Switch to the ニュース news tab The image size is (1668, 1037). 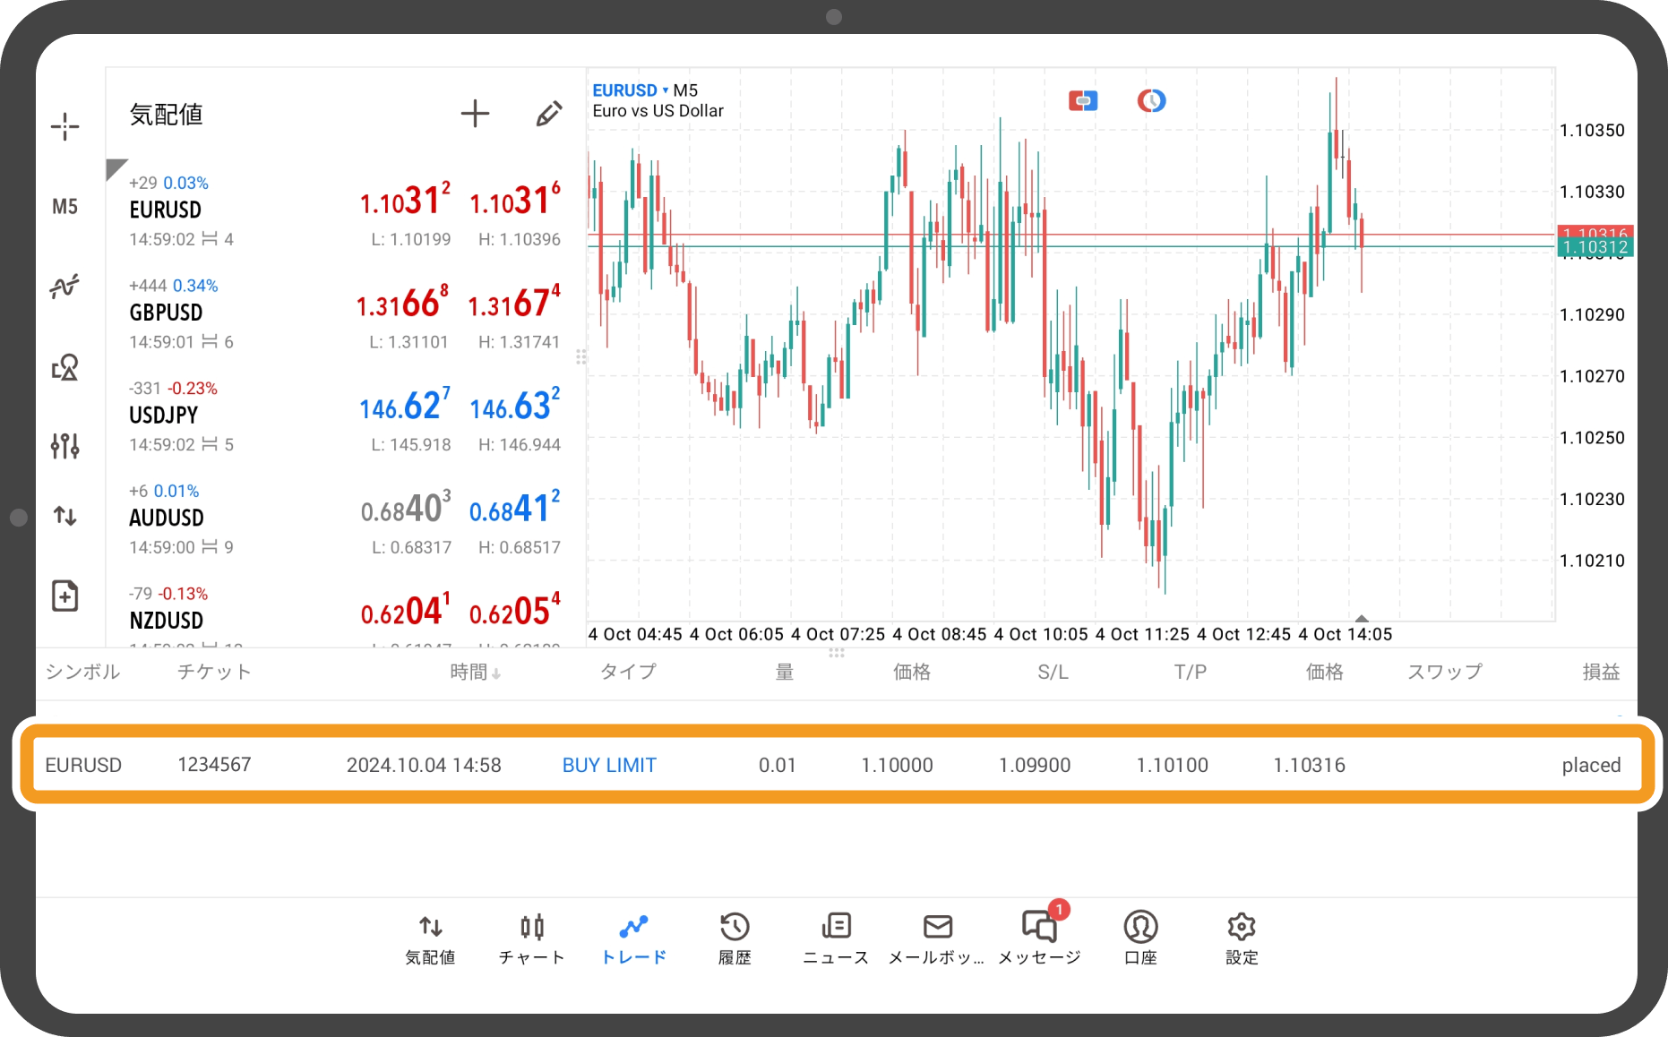click(x=836, y=939)
